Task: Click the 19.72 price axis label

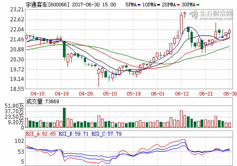Action: click(x=17, y=70)
